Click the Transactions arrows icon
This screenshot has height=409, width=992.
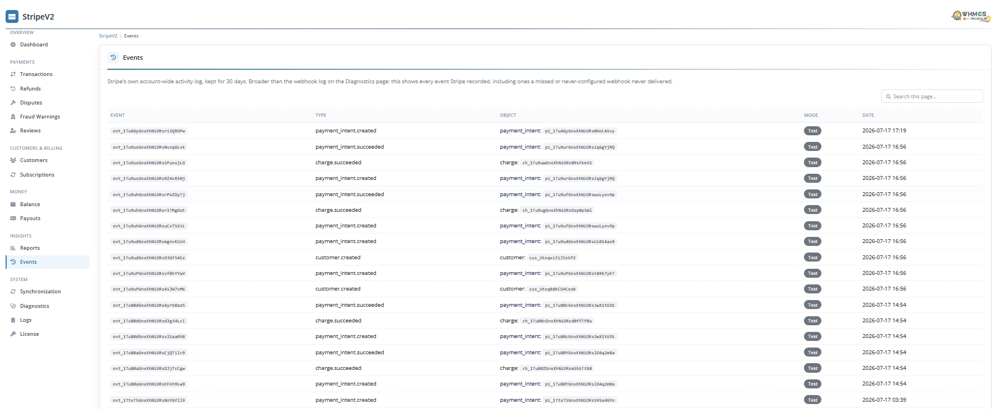pos(13,74)
